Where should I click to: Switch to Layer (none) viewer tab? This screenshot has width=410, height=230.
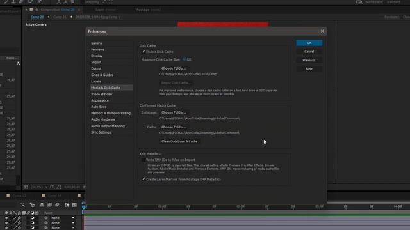coord(105,10)
